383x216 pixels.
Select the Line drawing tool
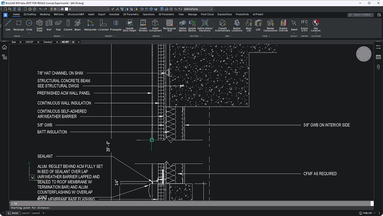click(8, 25)
